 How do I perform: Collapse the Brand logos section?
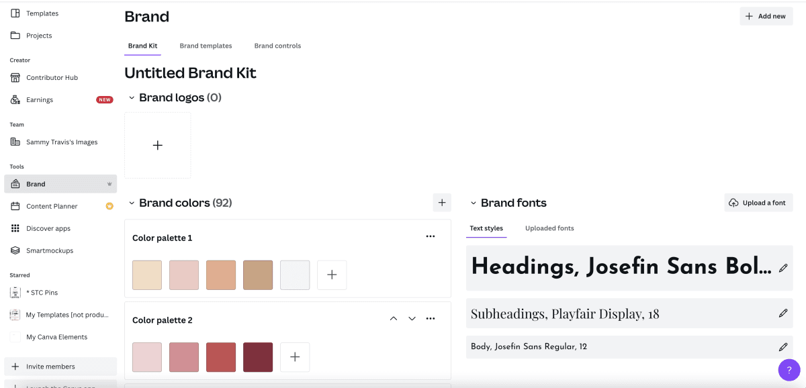coord(132,98)
